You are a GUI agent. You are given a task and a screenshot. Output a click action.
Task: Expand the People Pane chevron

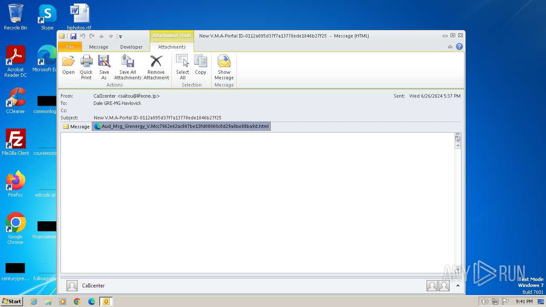click(458, 286)
